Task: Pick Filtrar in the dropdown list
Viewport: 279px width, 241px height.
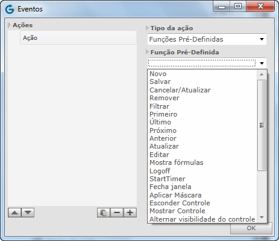Action: click(x=159, y=106)
